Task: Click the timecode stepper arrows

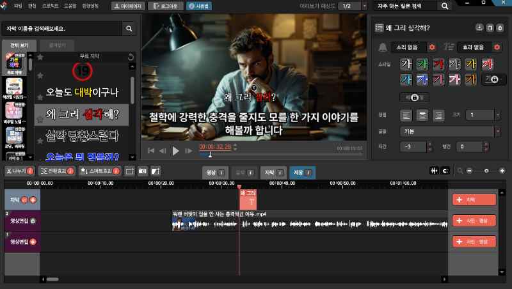Action: (235, 147)
